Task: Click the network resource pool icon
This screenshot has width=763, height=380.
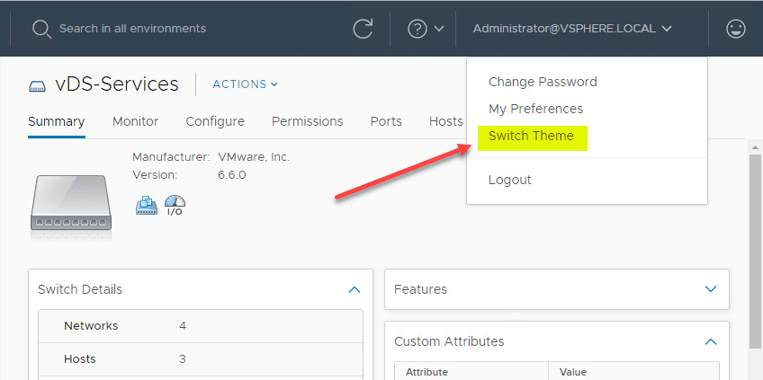Action: click(146, 206)
